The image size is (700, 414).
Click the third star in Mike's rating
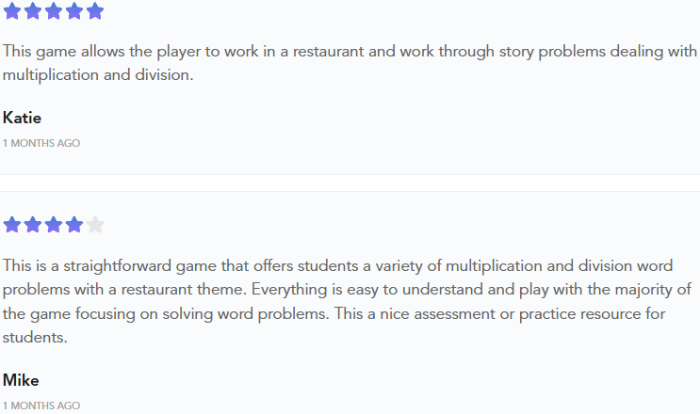pyautogui.click(x=54, y=225)
